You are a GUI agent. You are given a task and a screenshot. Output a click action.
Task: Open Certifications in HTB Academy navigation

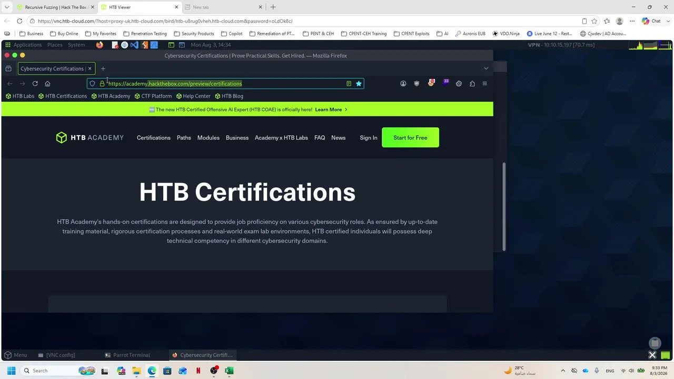(x=154, y=138)
